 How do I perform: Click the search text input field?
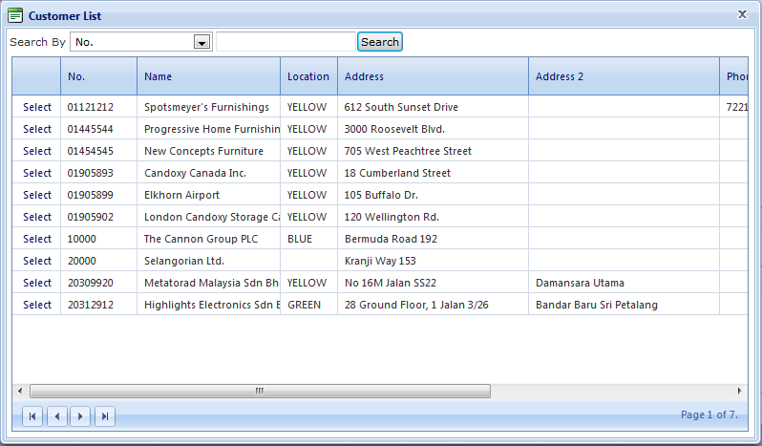coord(286,42)
